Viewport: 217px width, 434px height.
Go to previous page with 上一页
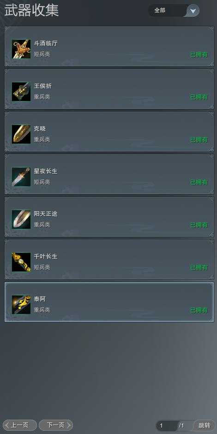tap(19, 425)
